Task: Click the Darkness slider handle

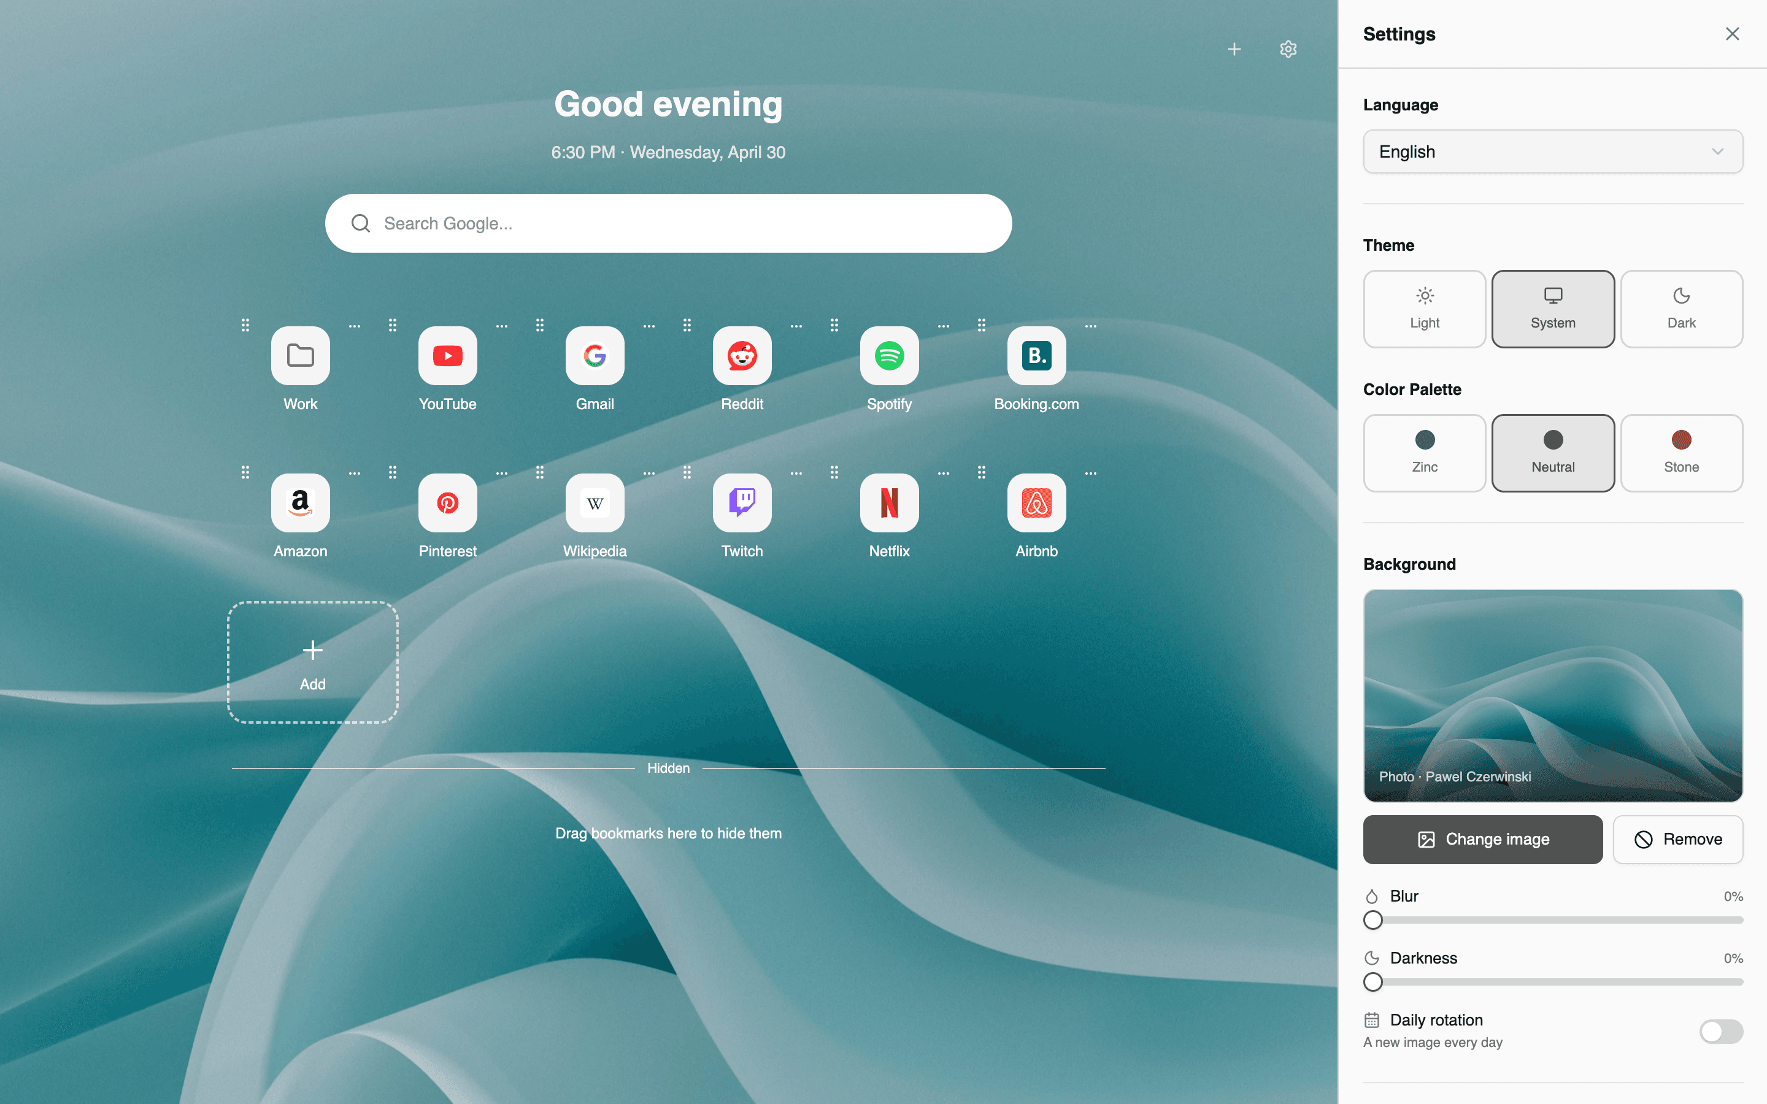Action: click(x=1372, y=982)
